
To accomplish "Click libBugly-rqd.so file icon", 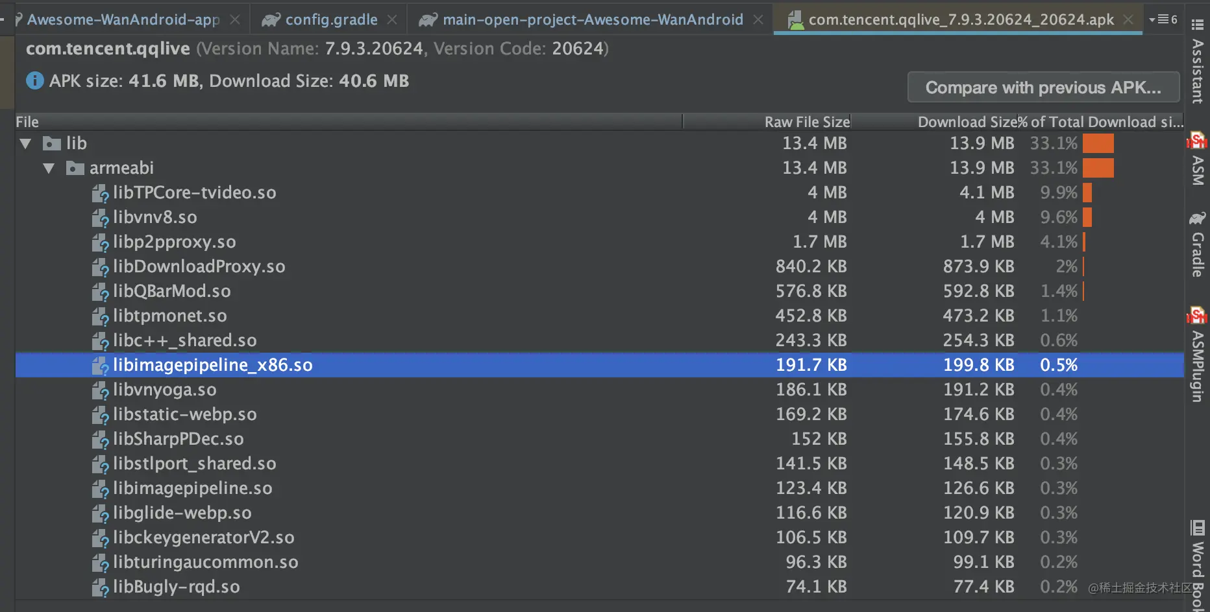I will (x=100, y=587).
